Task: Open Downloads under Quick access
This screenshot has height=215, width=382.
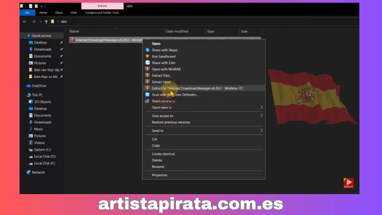Action: (x=43, y=49)
